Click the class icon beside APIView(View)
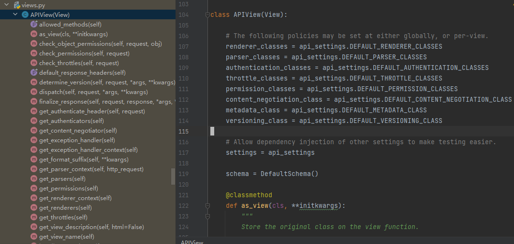The width and height of the screenshot is (514, 244). pyautogui.click(x=25, y=15)
